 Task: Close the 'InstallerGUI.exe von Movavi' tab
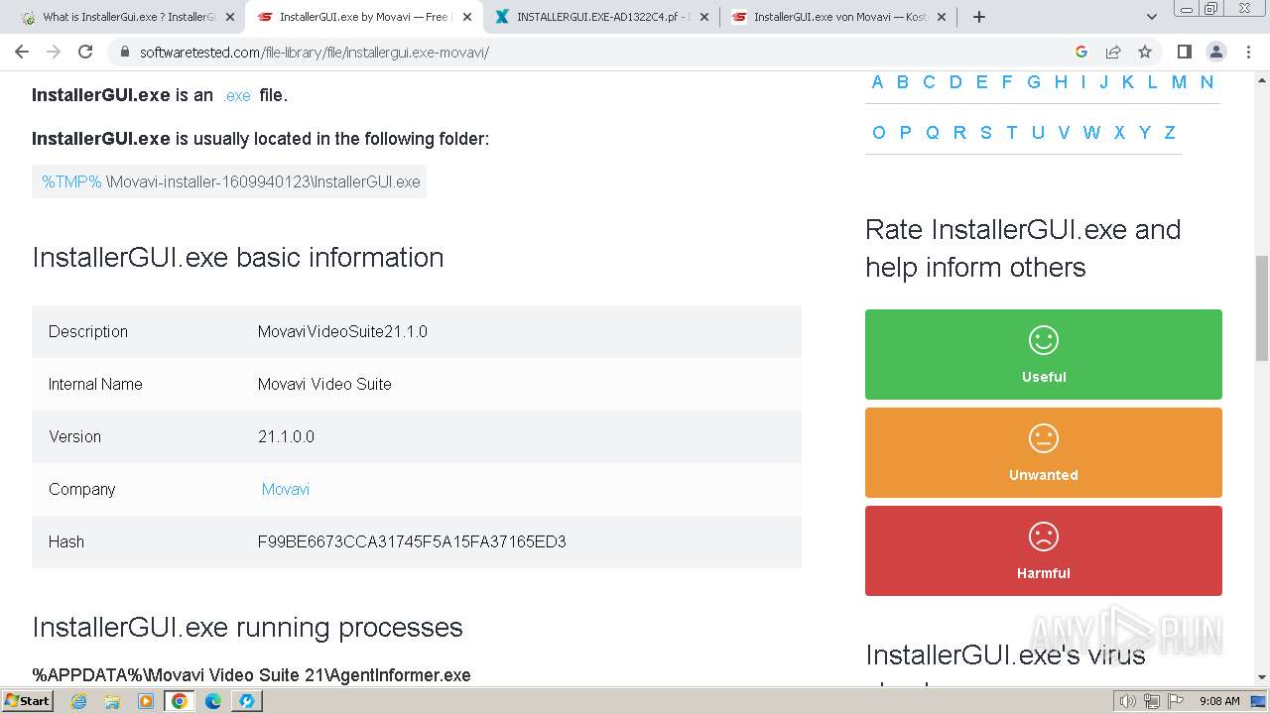point(942,17)
